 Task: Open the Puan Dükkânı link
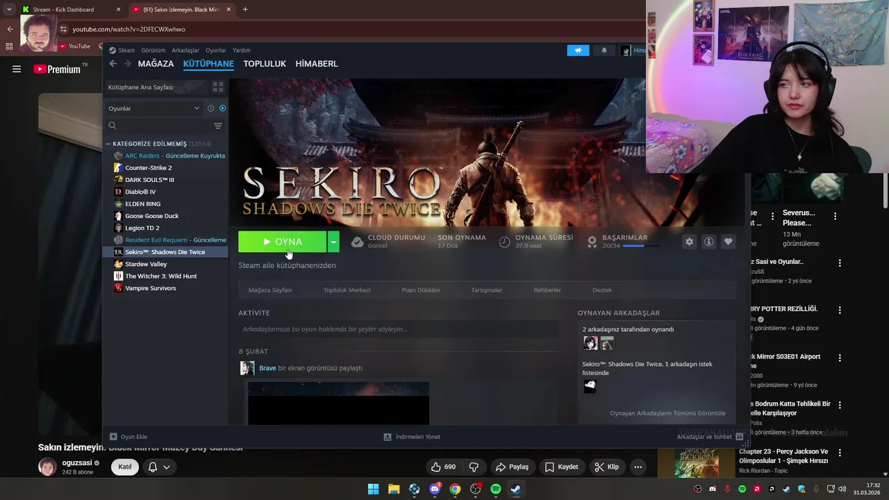tap(421, 290)
